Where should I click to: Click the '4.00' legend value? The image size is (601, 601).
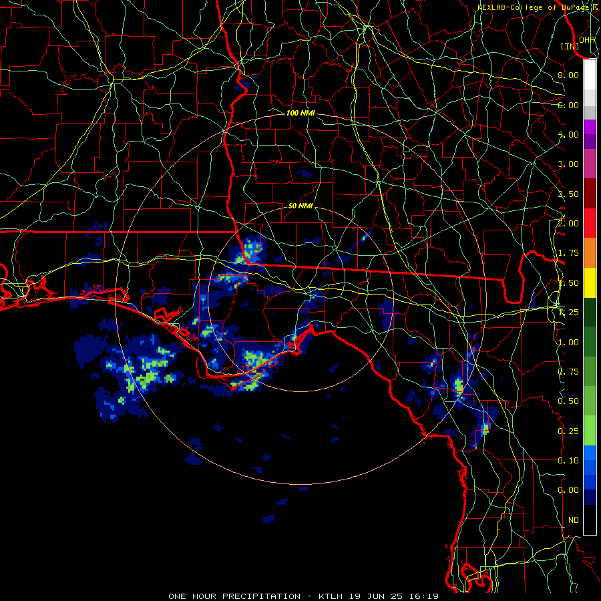point(568,134)
